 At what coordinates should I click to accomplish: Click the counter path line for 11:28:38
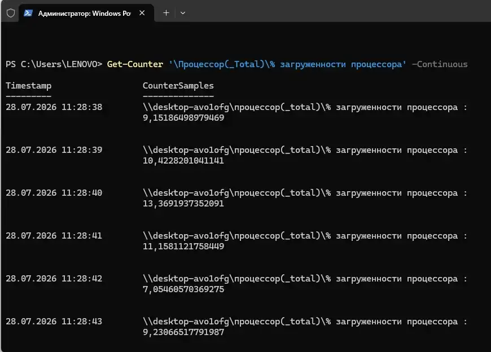click(305, 107)
